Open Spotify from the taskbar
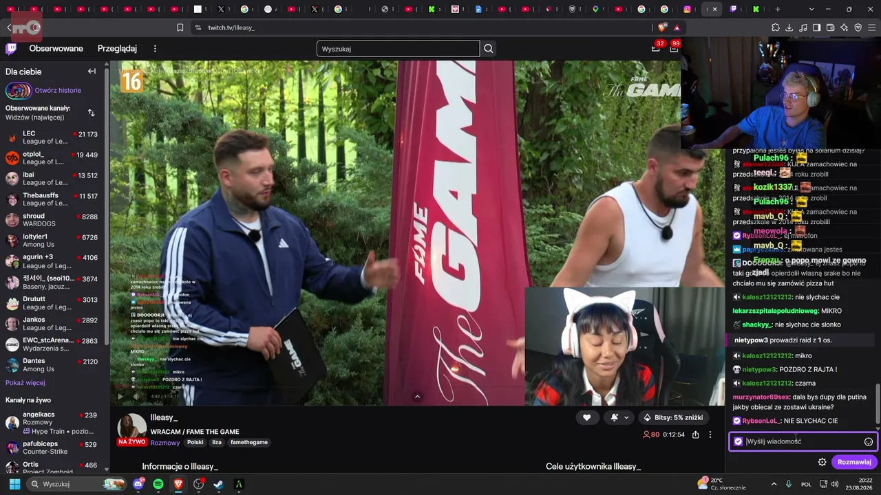Image resolution: width=881 pixels, height=495 pixels. tap(158, 484)
